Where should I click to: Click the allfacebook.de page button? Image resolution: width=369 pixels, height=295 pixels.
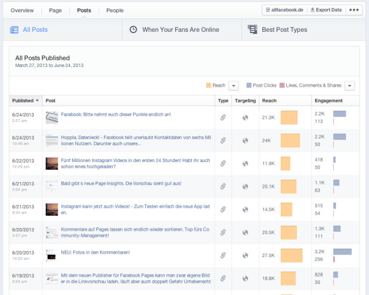pos(285,10)
